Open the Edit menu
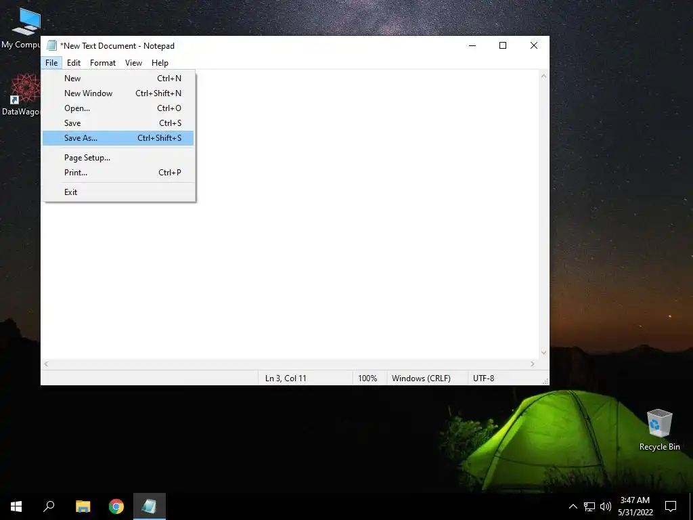 coord(73,63)
